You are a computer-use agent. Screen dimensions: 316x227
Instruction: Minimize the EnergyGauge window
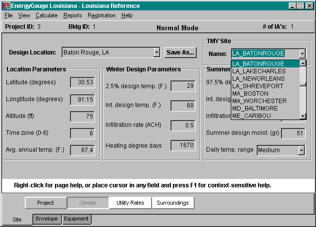coord(292,6)
